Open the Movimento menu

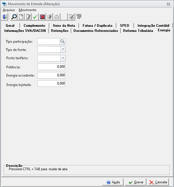point(28,10)
